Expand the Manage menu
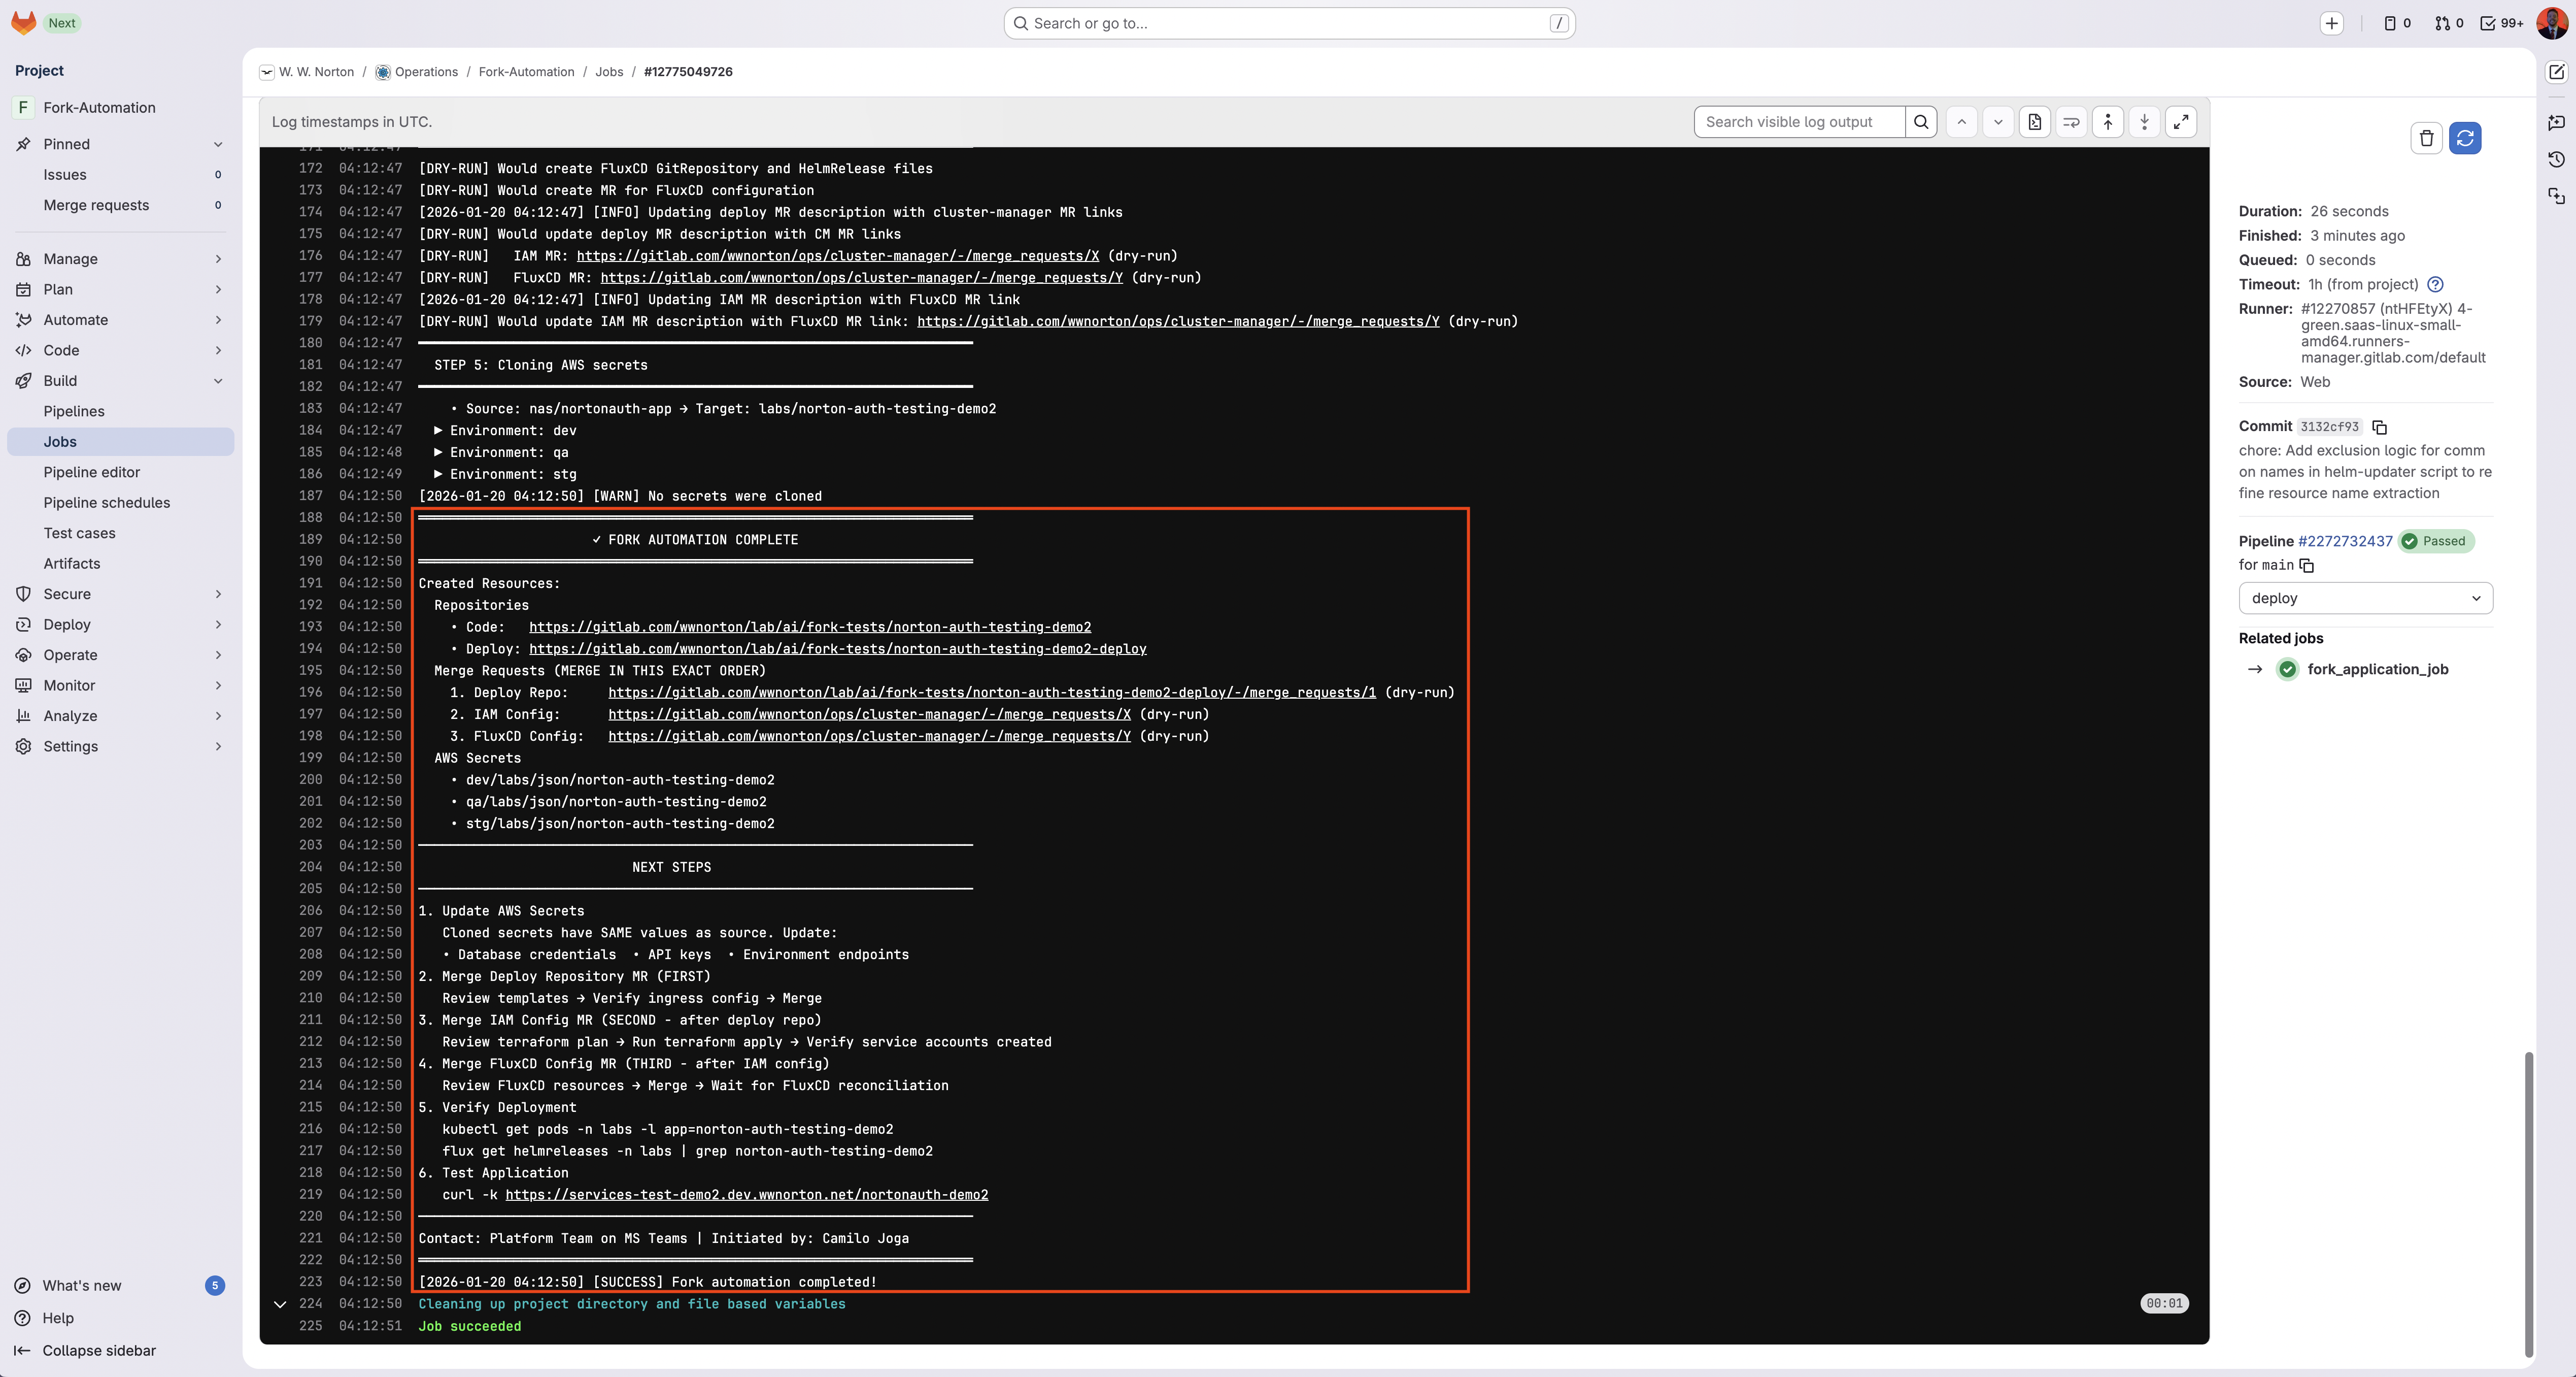 pyautogui.click(x=120, y=259)
